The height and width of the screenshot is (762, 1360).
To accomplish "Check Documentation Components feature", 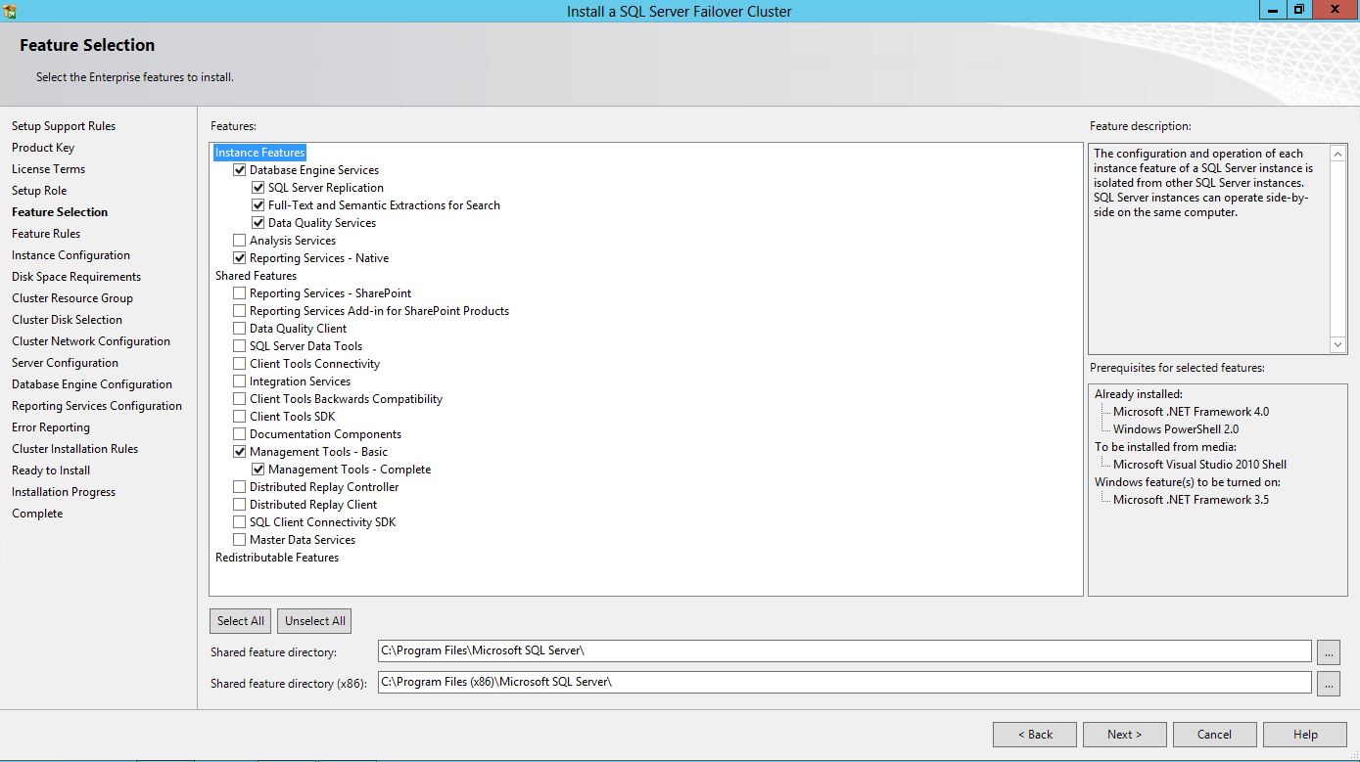I will point(240,434).
